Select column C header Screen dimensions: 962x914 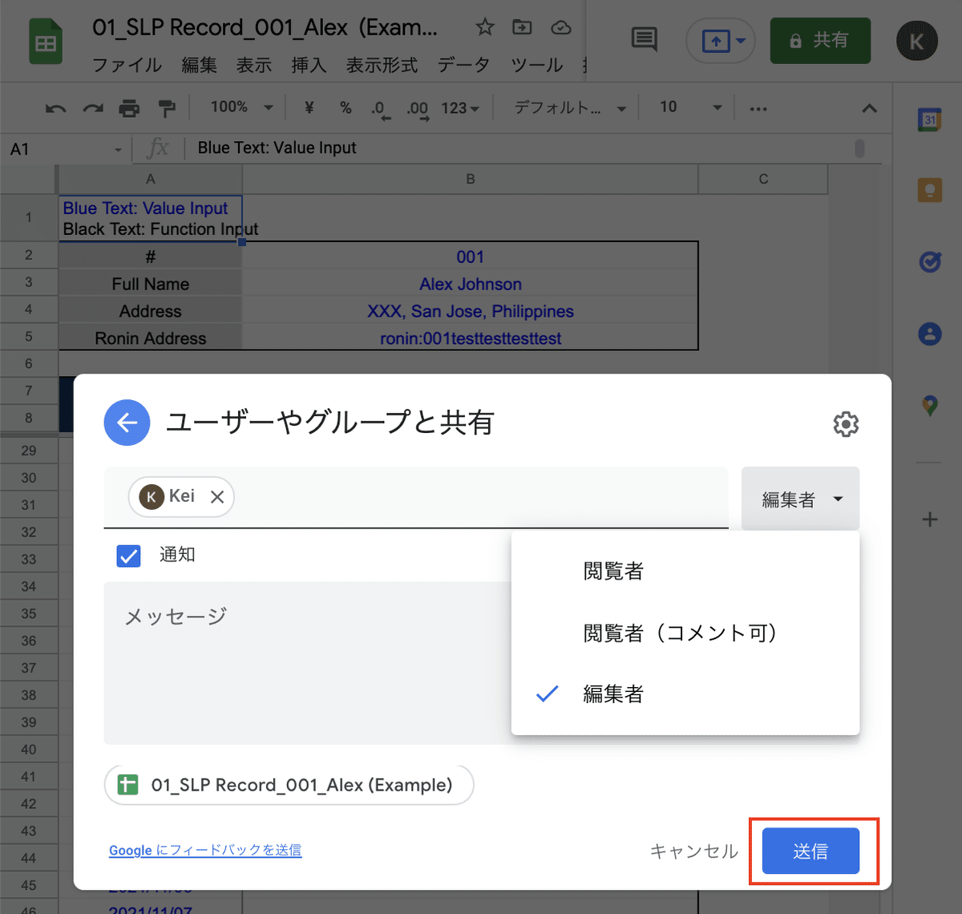pyautogui.click(x=763, y=179)
